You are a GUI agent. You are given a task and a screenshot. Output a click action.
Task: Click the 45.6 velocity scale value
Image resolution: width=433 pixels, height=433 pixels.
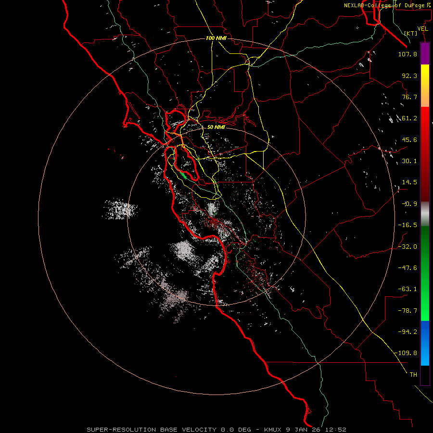(409, 140)
